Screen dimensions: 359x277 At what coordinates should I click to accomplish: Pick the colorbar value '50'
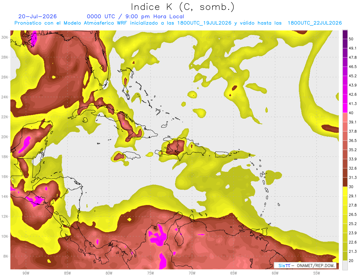[351, 39]
